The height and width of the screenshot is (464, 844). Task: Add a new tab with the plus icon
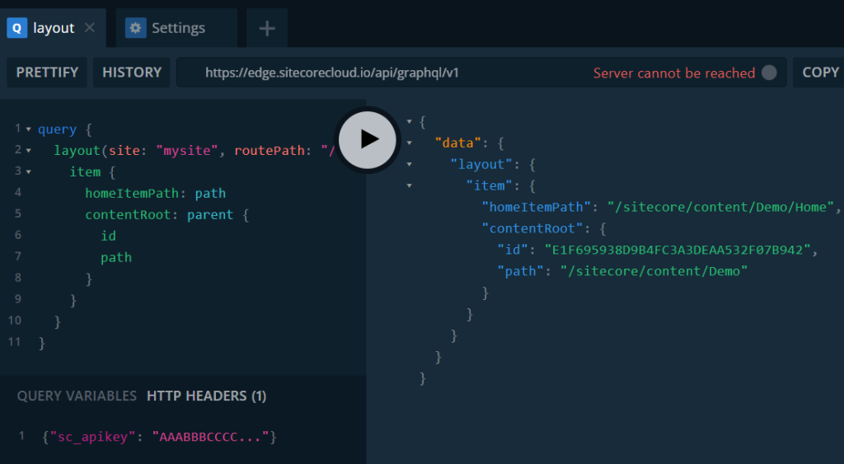(267, 28)
